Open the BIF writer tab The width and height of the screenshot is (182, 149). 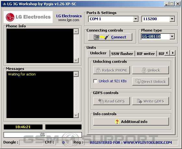[x=146, y=54]
